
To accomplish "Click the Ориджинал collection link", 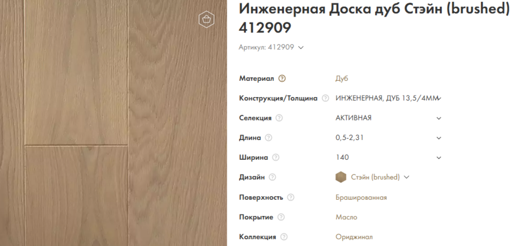I will pyautogui.click(x=354, y=237).
